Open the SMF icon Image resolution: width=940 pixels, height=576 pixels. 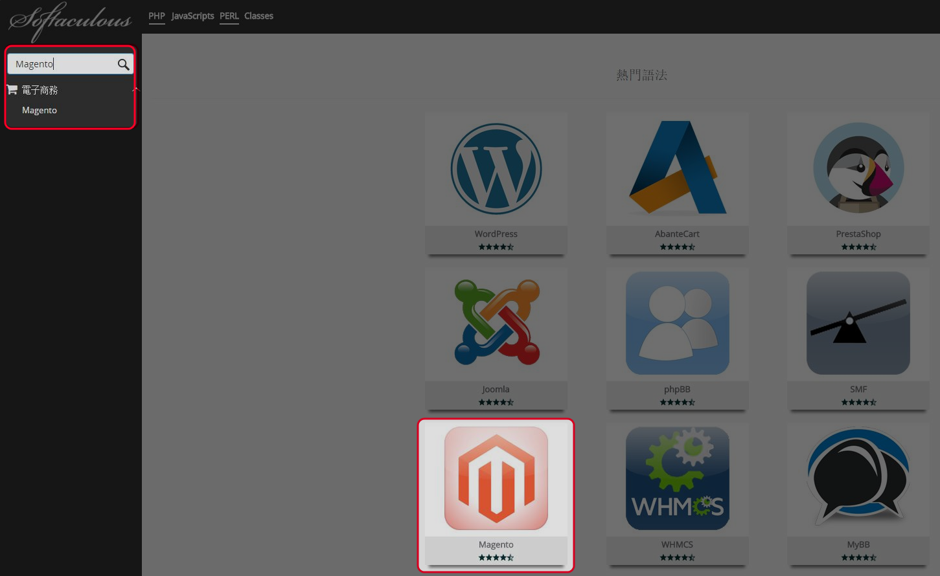(x=858, y=324)
